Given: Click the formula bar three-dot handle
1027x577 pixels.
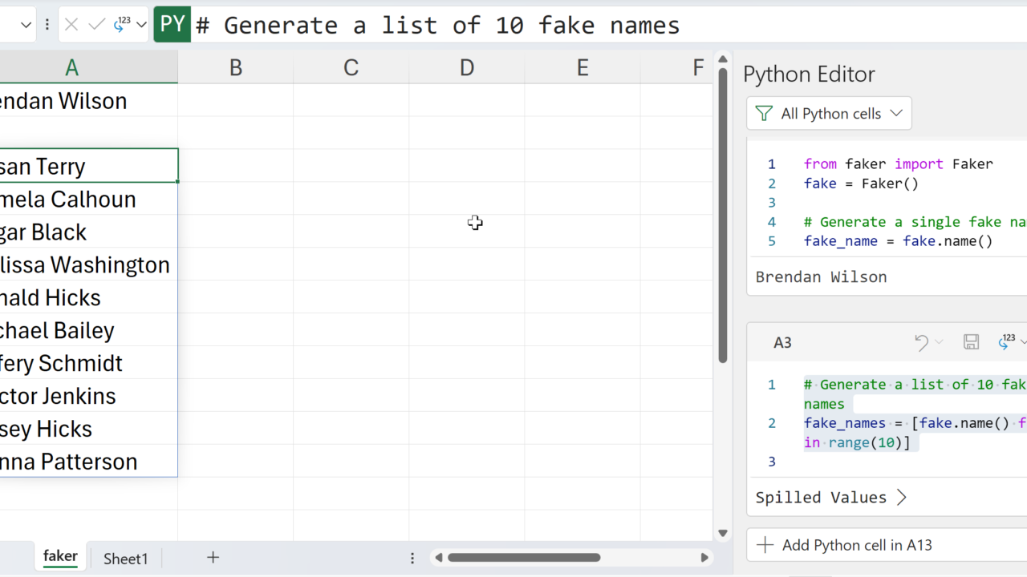Looking at the screenshot, I should tap(47, 25).
